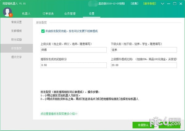Click the 保存 button
The image size is (185, 131).
pos(169,125)
